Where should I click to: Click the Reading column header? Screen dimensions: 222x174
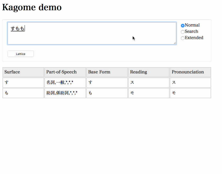pos(148,72)
